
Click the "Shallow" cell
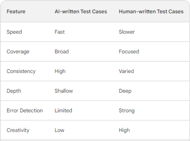point(64,91)
